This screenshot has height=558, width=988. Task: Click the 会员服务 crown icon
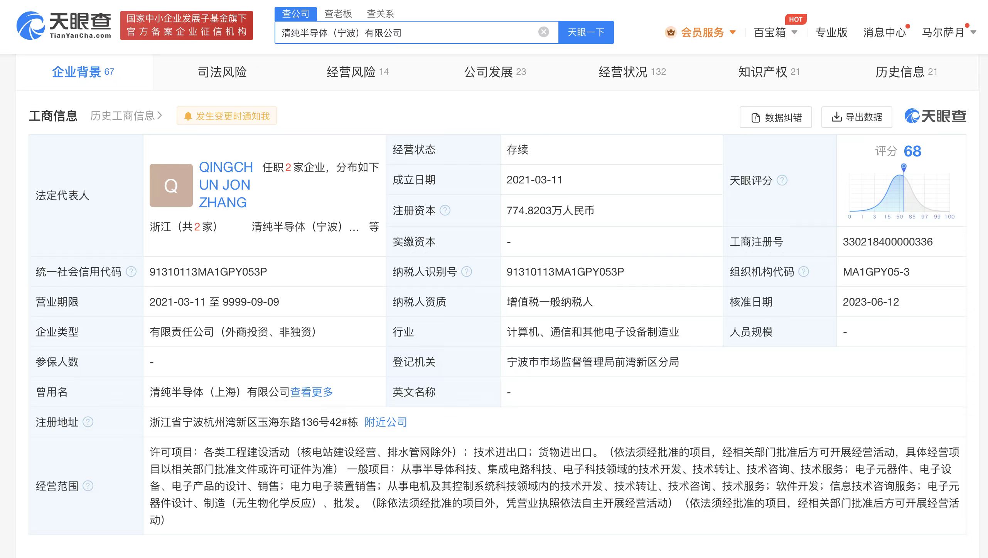coord(671,32)
